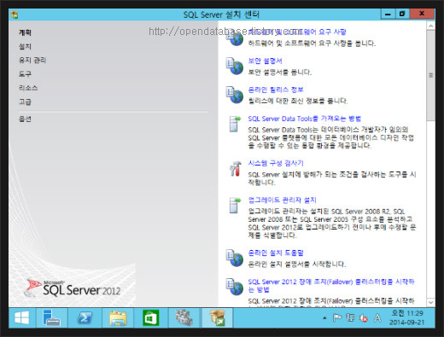The width and height of the screenshot is (444, 337).
Task: Click globe icon beside 온라인 설치 도움말
Action: 235,259
